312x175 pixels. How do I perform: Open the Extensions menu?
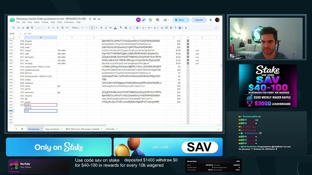pos(69,22)
